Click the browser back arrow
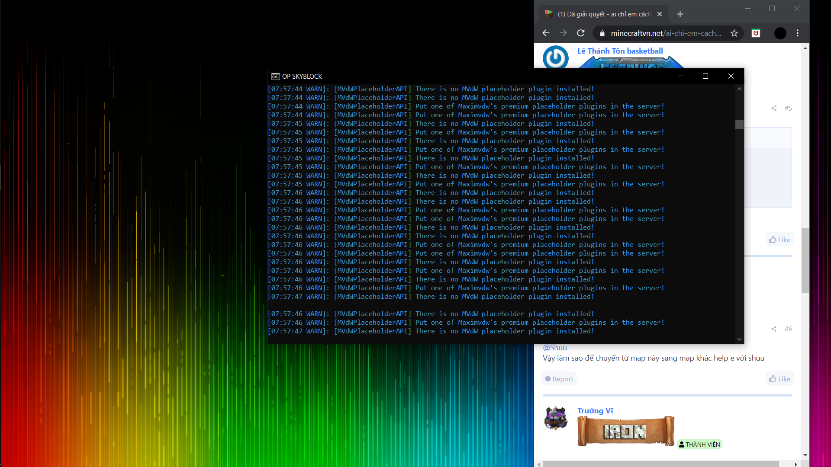Screen dimensions: 831x467 546,33
